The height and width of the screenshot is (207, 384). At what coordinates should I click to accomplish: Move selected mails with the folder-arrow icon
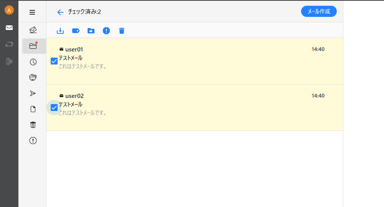click(91, 31)
